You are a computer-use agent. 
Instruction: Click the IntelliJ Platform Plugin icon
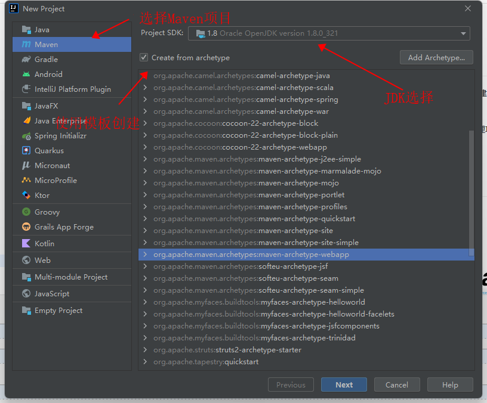pyautogui.click(x=26, y=89)
